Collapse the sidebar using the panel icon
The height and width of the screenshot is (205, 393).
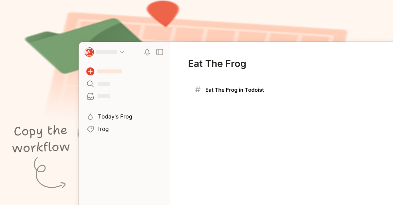point(159,52)
